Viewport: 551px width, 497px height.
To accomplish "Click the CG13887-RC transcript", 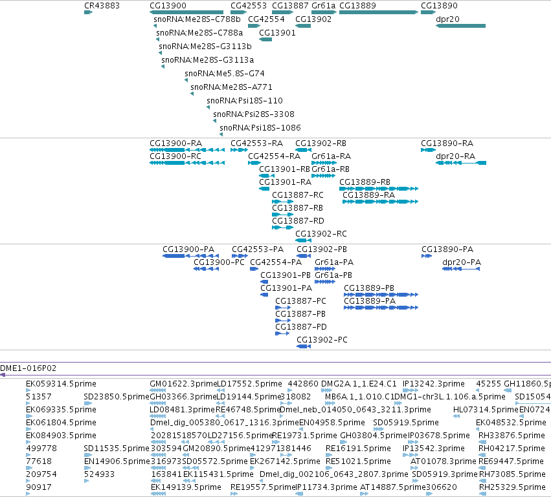I will 282,202.
